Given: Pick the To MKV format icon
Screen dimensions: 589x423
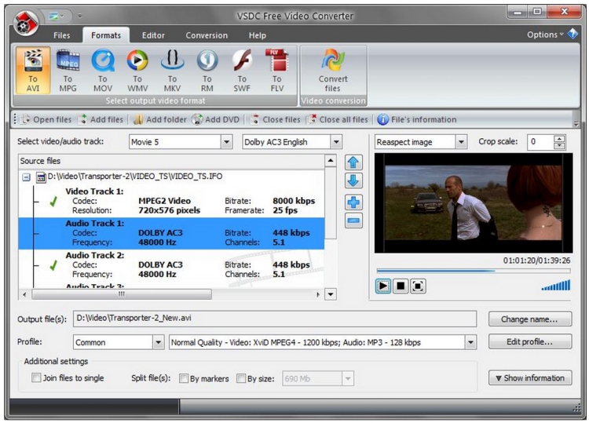Looking at the screenshot, I should tap(172, 71).
